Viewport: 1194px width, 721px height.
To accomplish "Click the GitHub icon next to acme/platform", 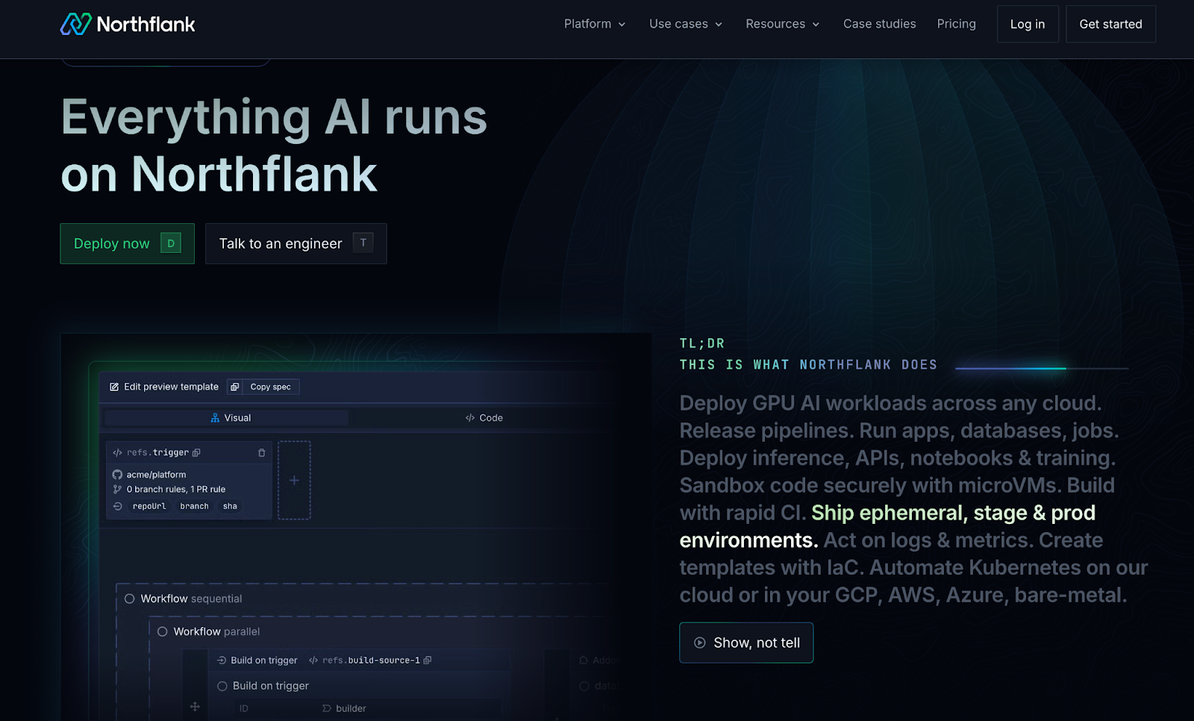I will point(117,475).
